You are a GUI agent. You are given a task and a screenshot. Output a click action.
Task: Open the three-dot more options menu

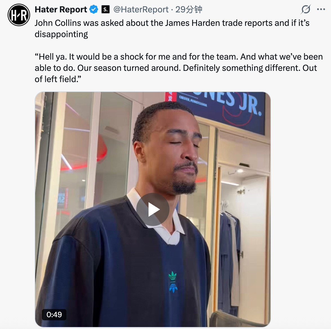[x=321, y=9]
